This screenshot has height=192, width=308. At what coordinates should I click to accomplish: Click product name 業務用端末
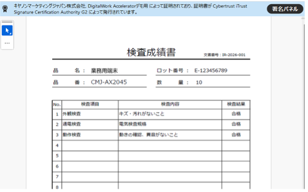104,71
